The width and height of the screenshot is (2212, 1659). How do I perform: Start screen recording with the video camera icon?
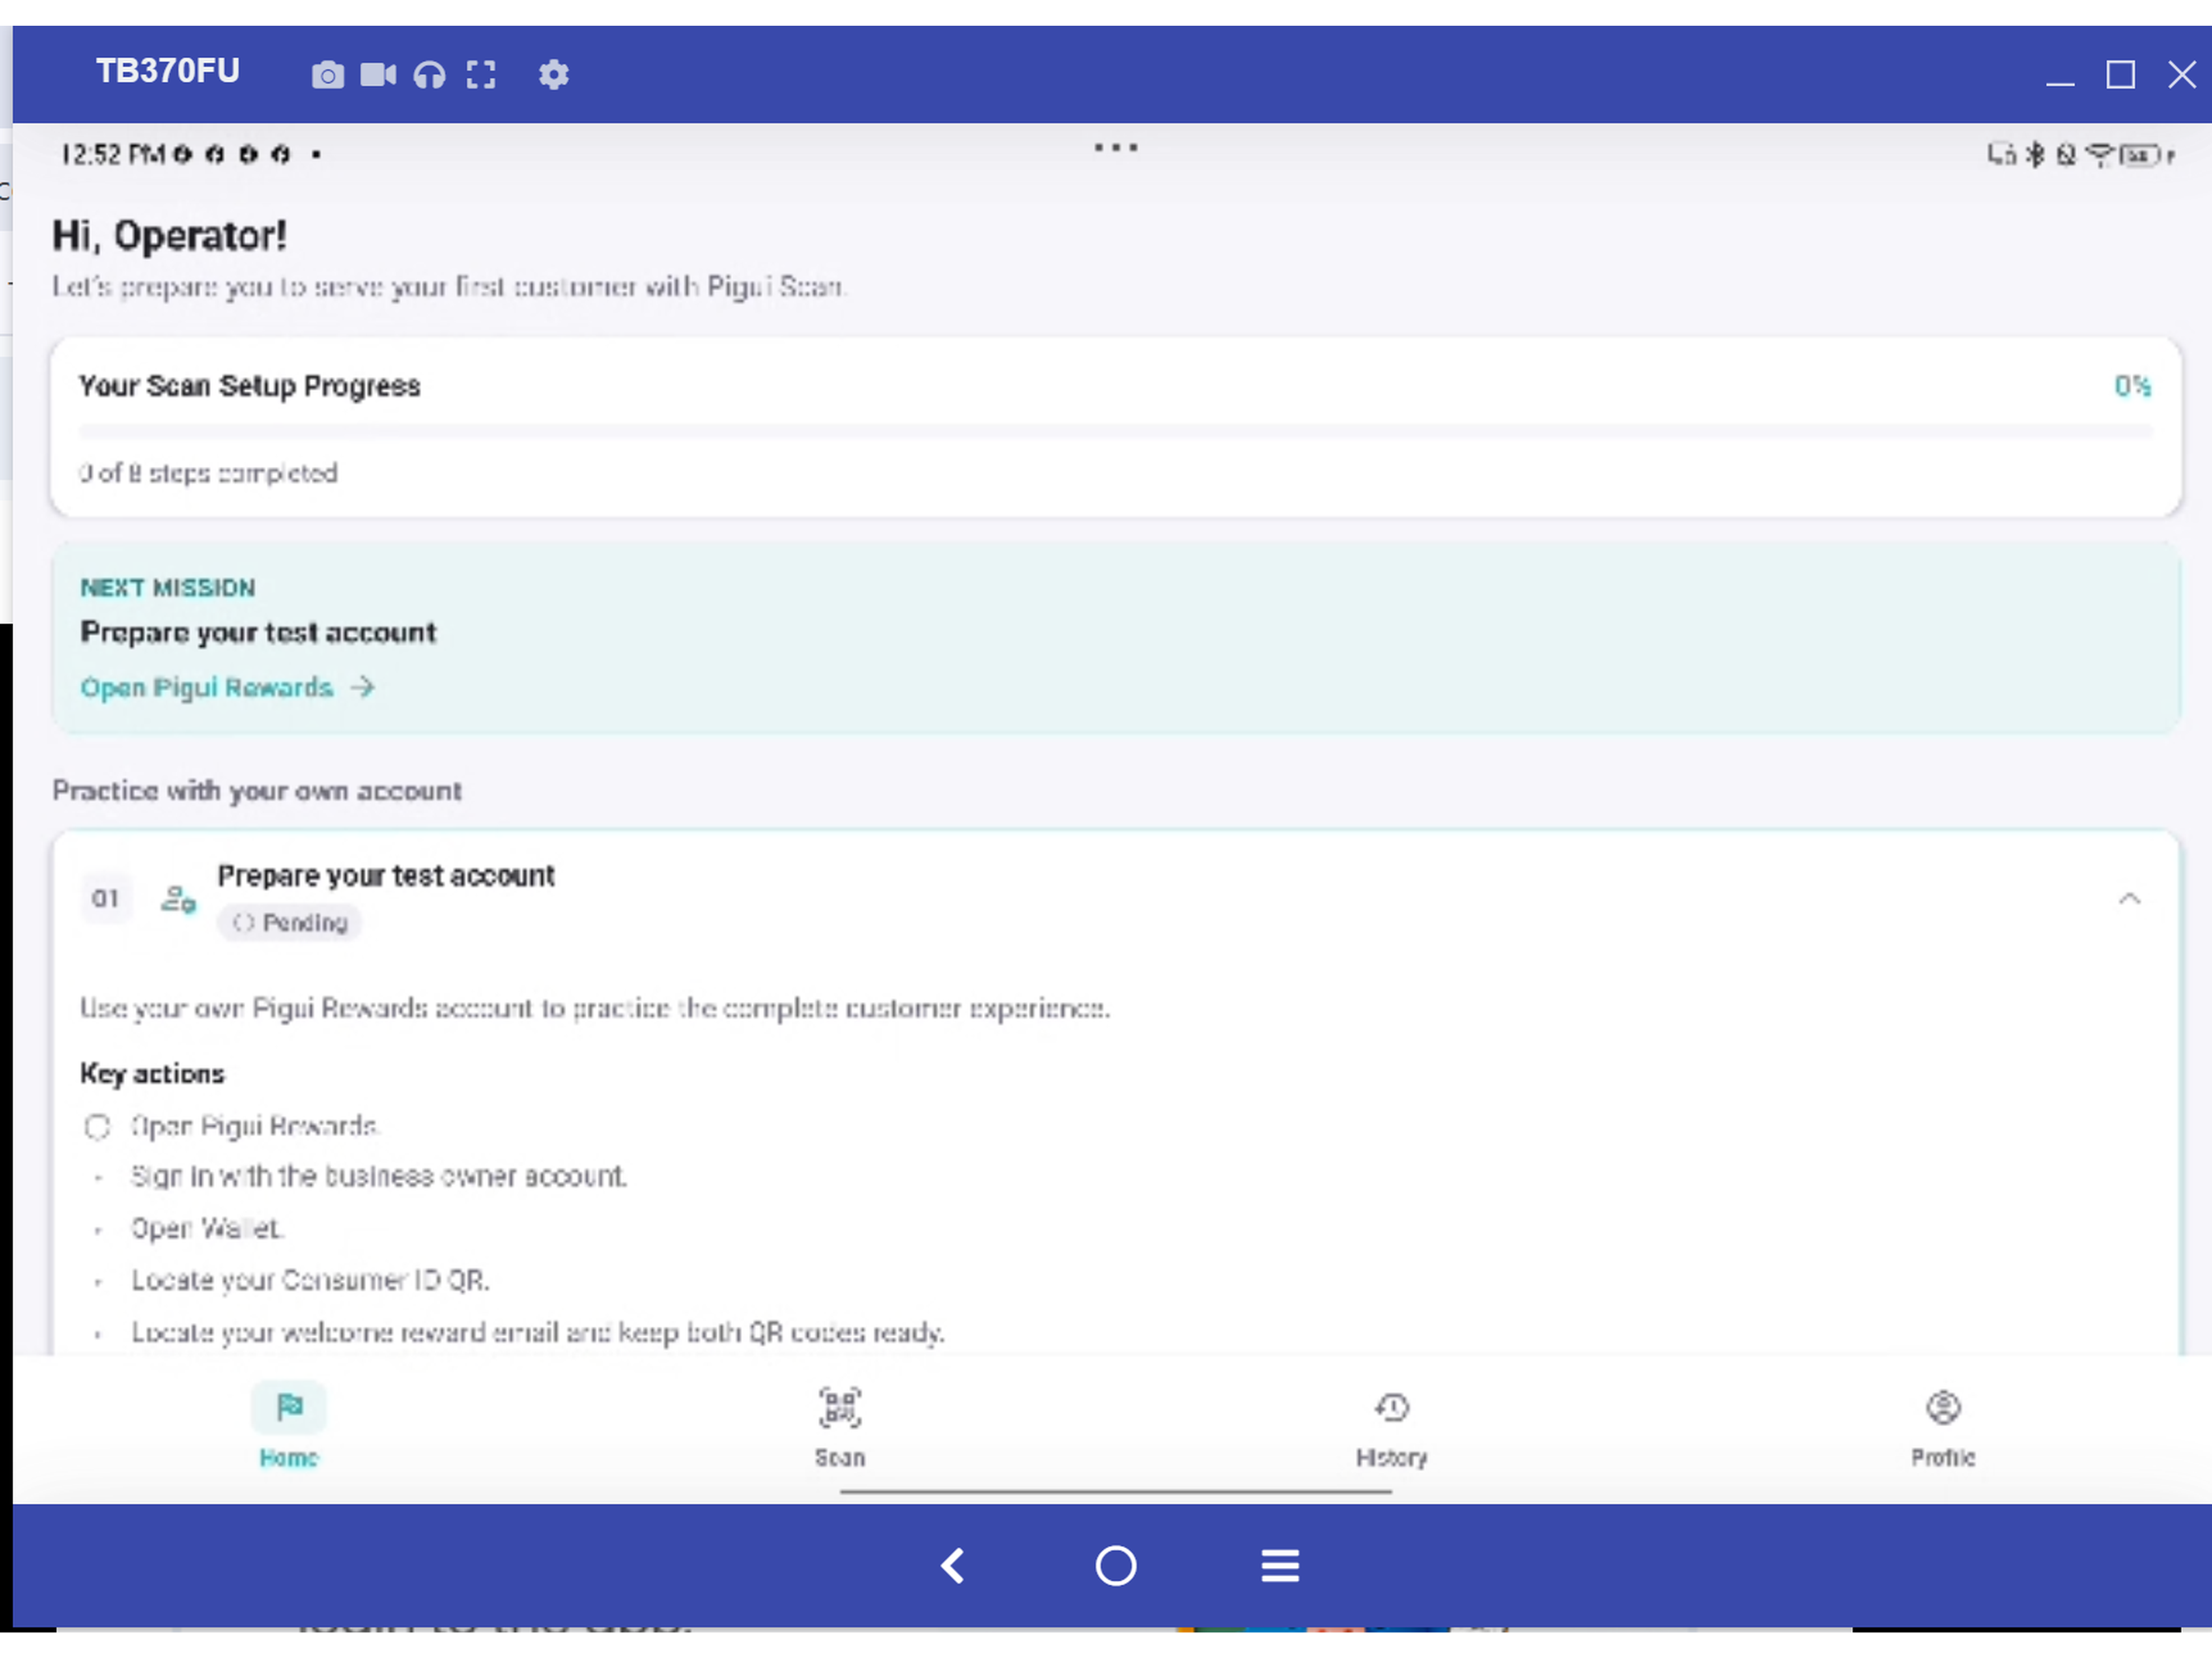[x=378, y=75]
